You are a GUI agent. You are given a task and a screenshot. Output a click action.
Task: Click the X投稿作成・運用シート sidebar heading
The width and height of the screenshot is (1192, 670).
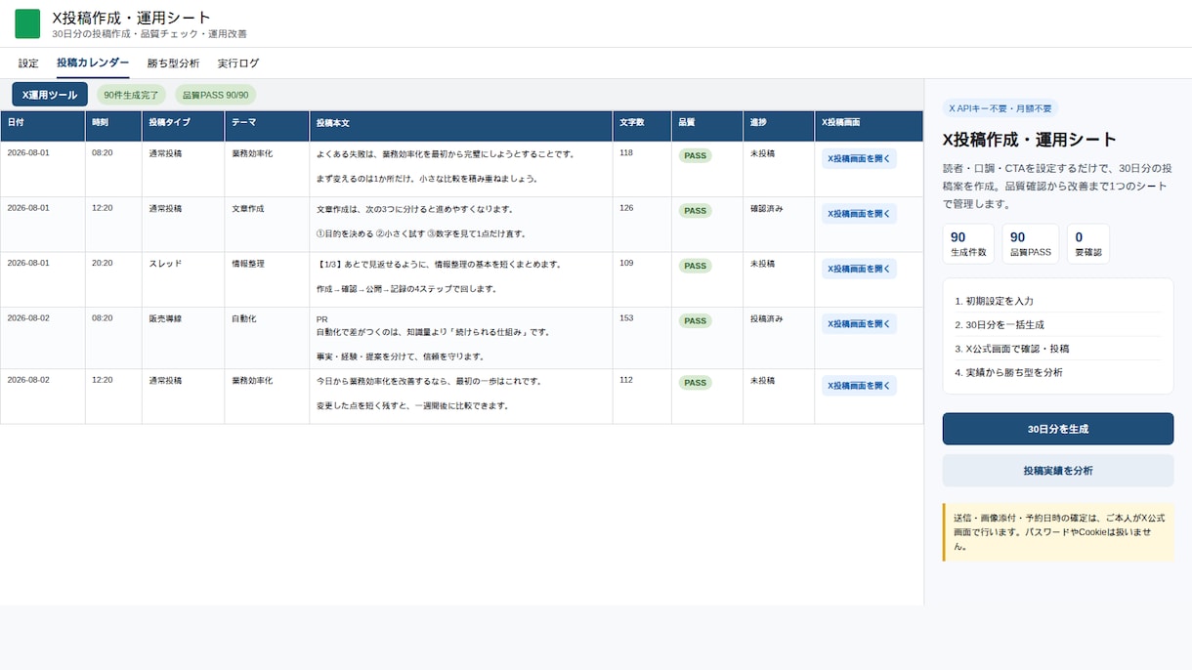point(1030,140)
